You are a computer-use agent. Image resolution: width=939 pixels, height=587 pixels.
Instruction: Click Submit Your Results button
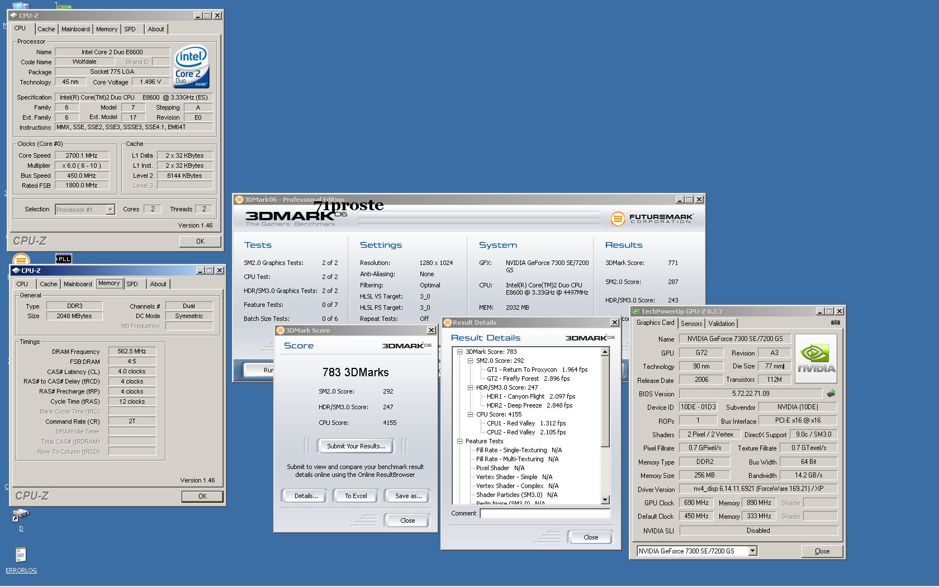(x=355, y=446)
